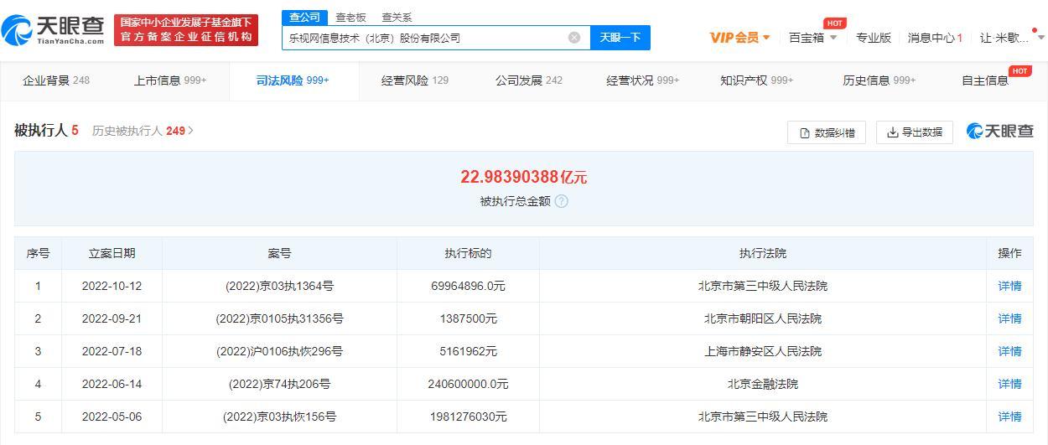
Task: Open 历史被执行人 249 list
Action: [143, 131]
